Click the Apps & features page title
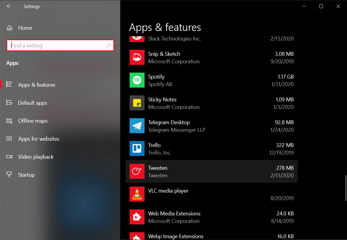Screen dimensions: 347x240 (165, 28)
